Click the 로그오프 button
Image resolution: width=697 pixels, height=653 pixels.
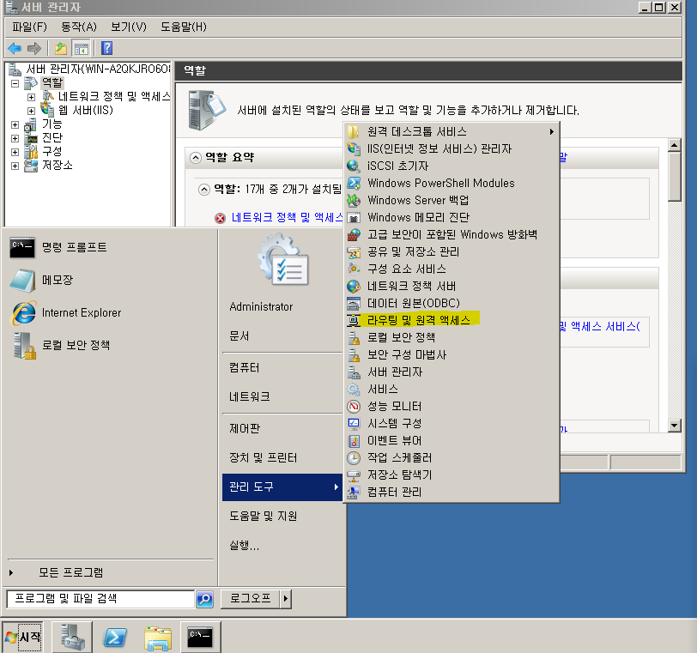coord(251,599)
